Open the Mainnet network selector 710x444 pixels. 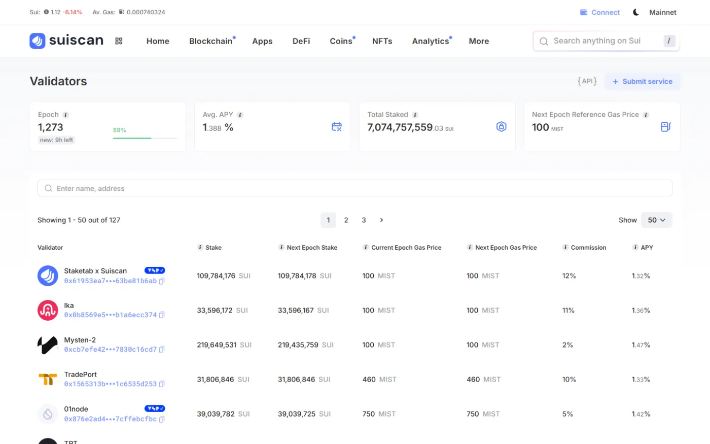click(663, 12)
